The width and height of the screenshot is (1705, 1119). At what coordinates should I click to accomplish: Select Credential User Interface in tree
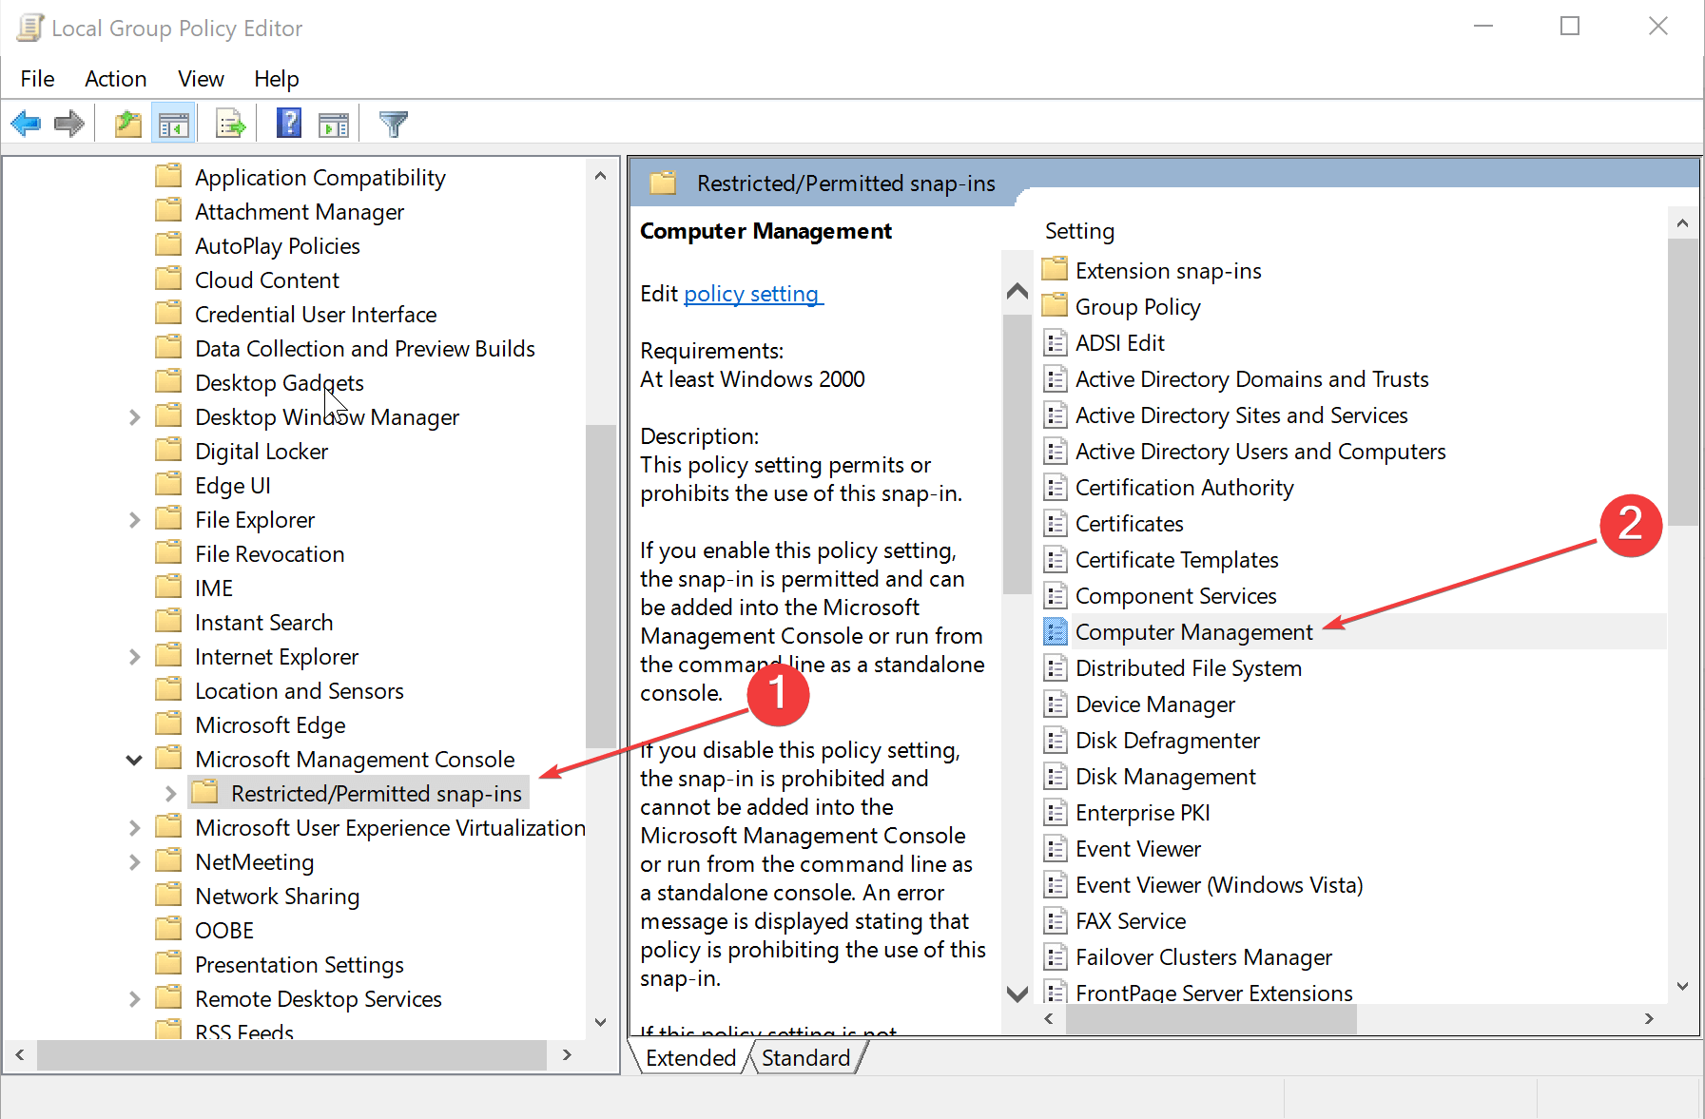click(315, 314)
